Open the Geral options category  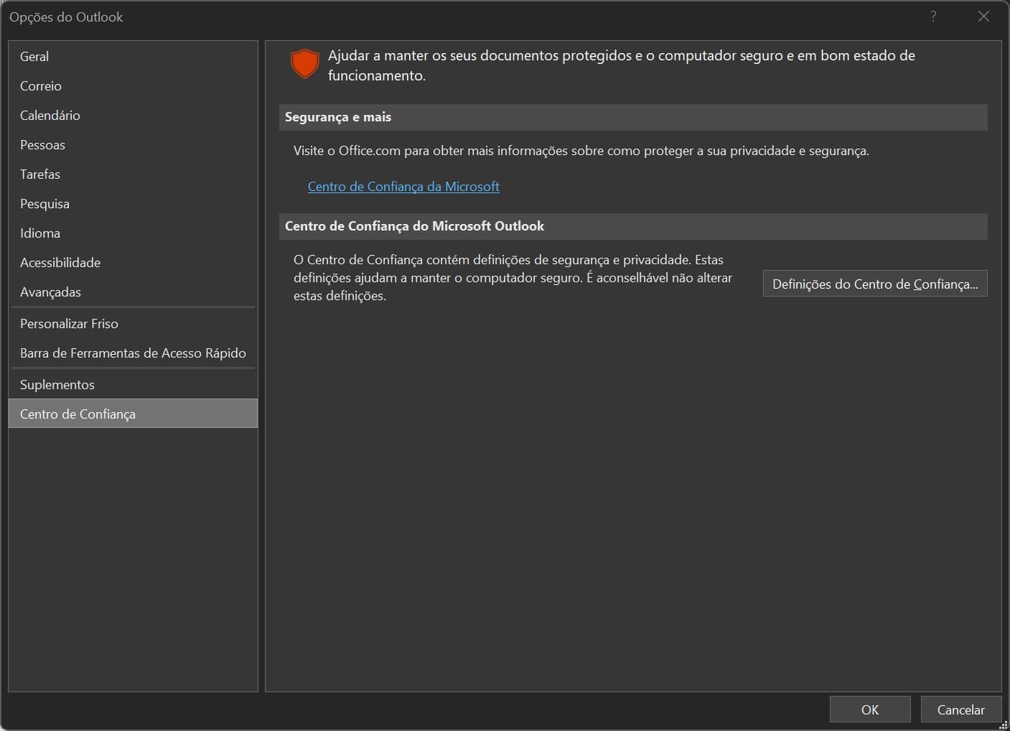pyautogui.click(x=34, y=56)
